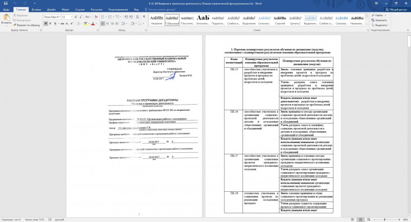
Task: Expand the styles gallery with More arrow
Action: (x=366, y=25)
